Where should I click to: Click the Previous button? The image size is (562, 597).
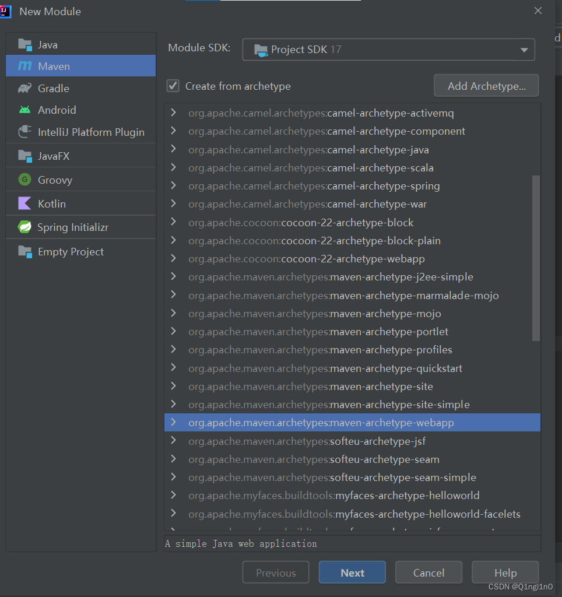276,573
